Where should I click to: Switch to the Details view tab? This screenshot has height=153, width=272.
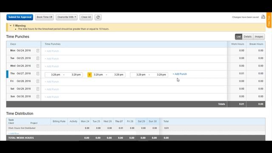click(247, 37)
